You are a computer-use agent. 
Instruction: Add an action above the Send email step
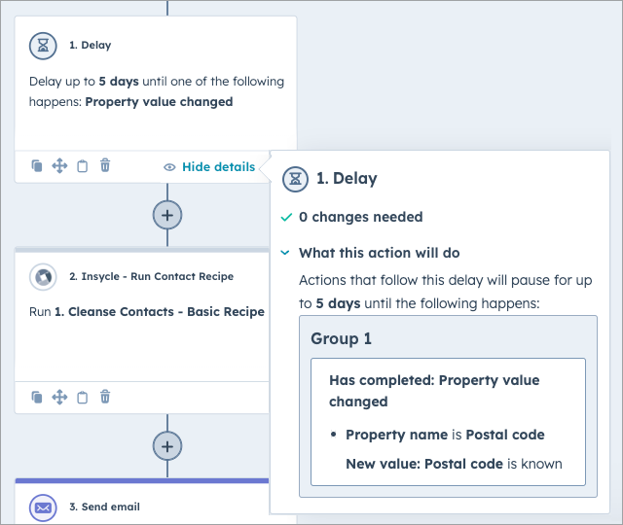(167, 446)
